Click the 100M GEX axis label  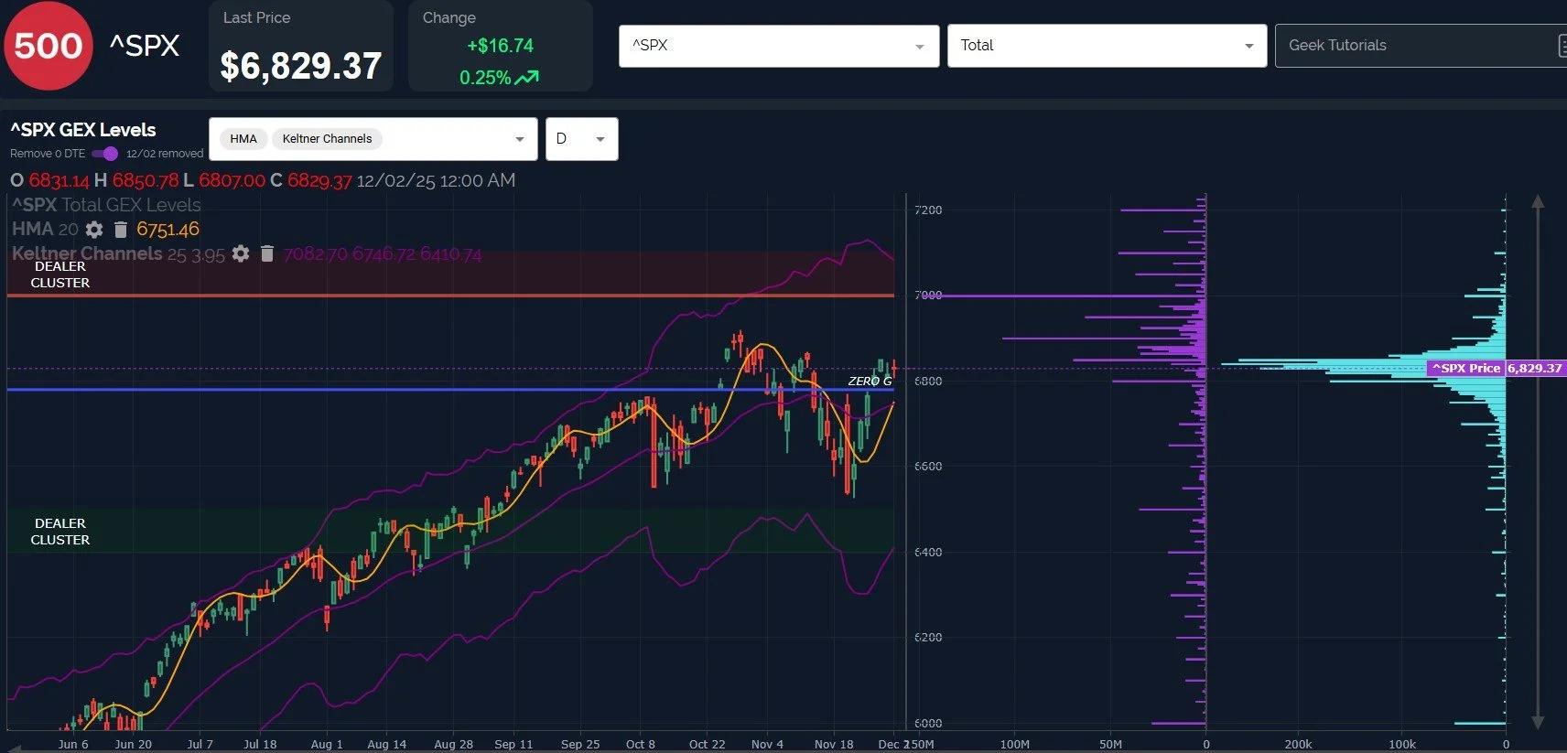click(1014, 744)
